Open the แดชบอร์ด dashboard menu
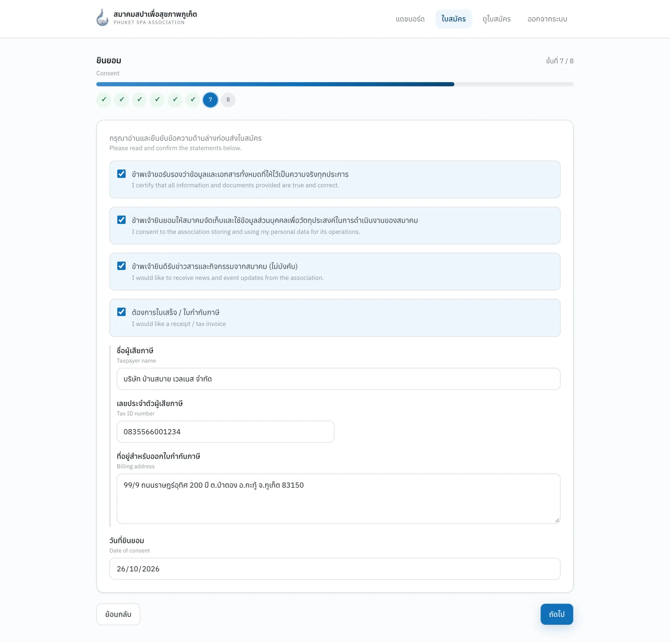Image resolution: width=670 pixels, height=642 pixels. [410, 19]
